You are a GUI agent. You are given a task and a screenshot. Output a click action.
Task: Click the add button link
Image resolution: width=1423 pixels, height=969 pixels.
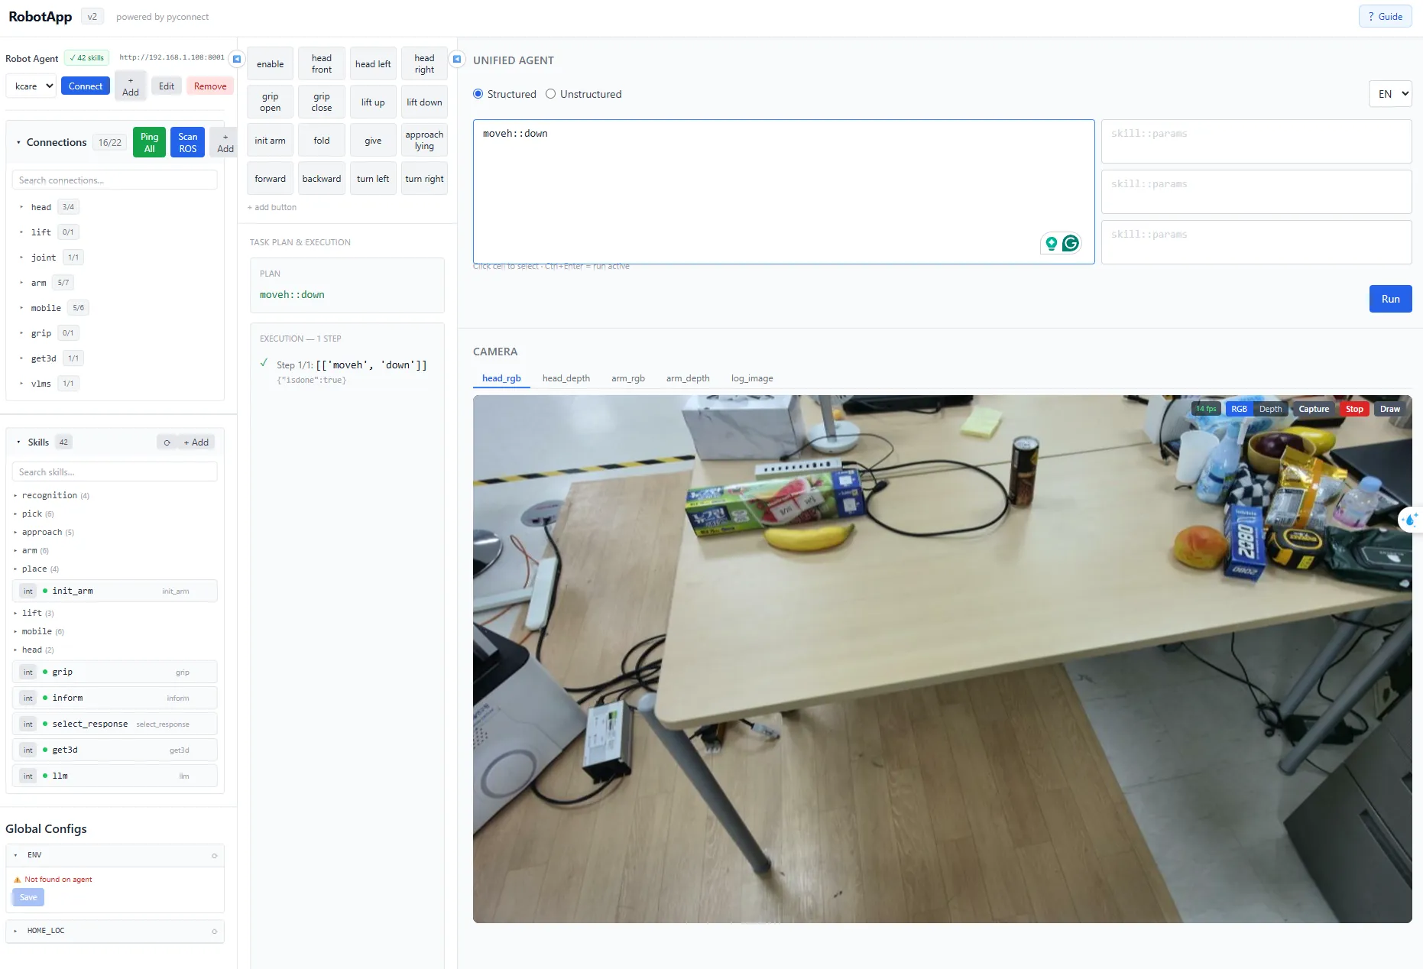(272, 208)
